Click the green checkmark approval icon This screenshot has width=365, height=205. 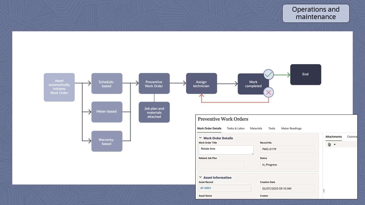pyautogui.click(x=268, y=75)
